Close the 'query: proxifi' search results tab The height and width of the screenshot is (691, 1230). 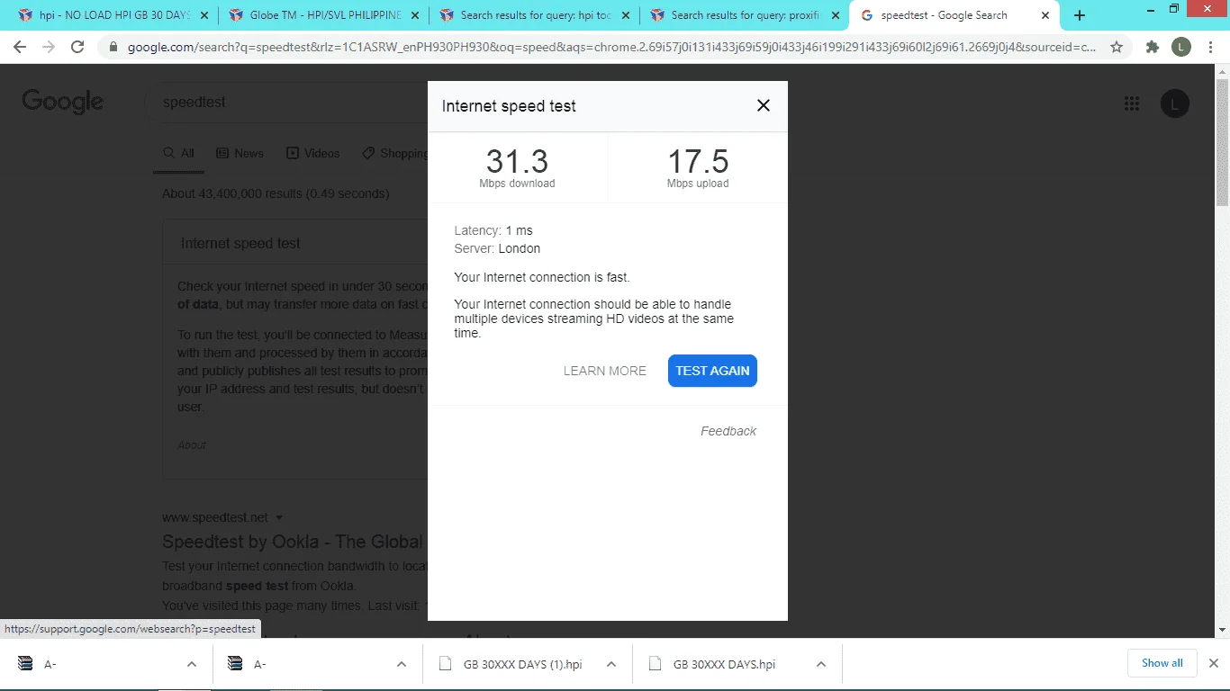point(836,15)
